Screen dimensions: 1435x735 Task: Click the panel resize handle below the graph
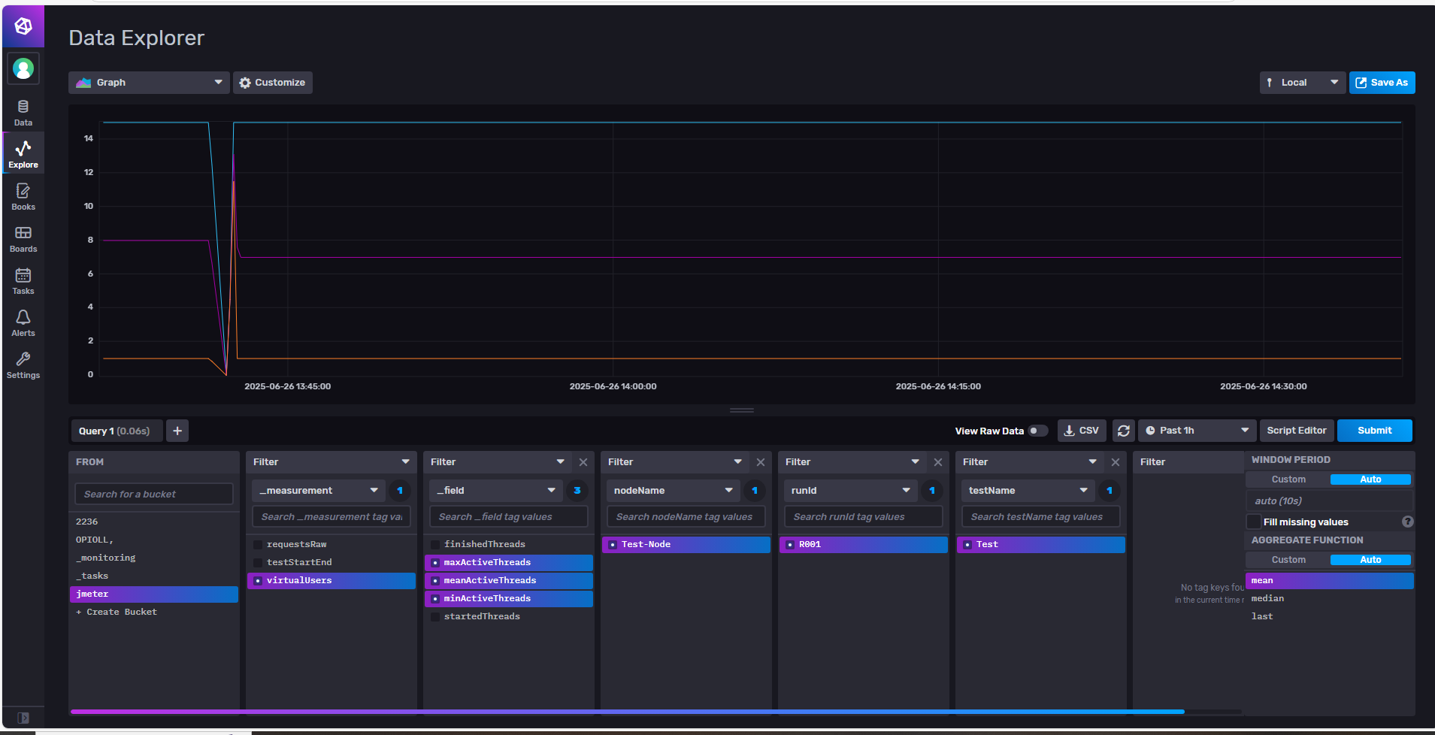pos(742,410)
